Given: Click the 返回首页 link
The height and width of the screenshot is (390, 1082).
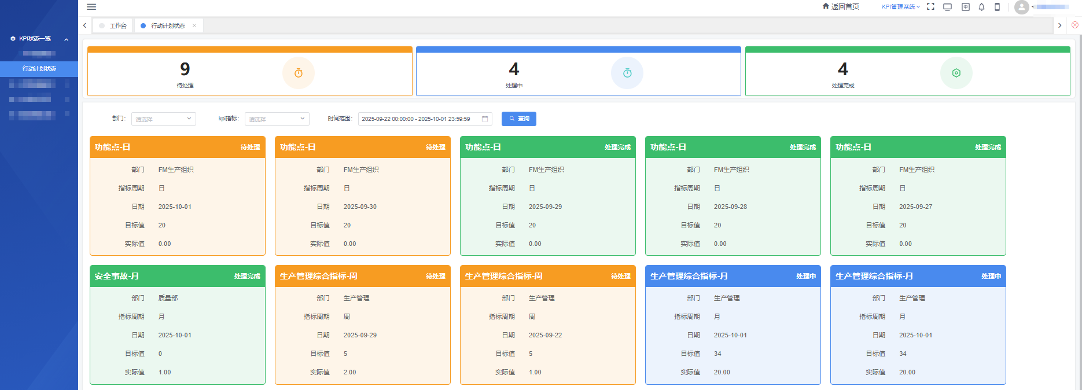Looking at the screenshot, I should coord(841,7).
